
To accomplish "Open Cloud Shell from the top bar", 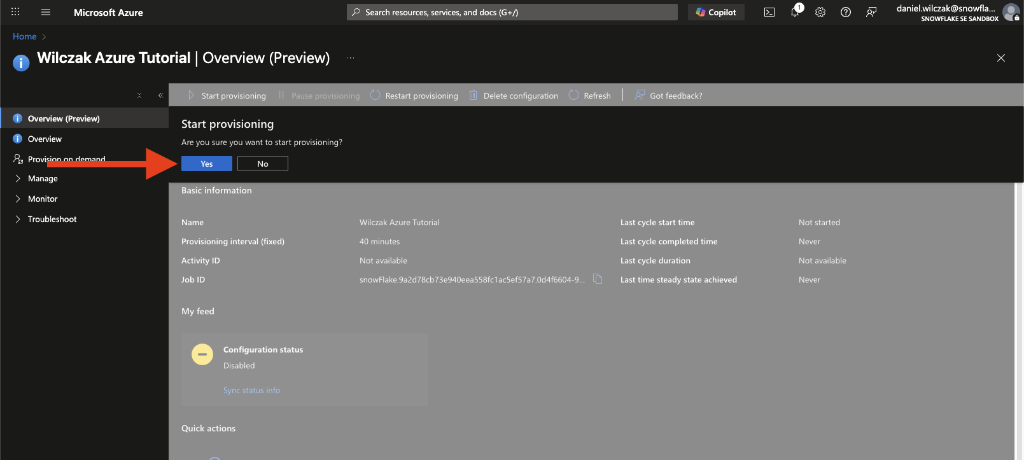I will coord(769,12).
